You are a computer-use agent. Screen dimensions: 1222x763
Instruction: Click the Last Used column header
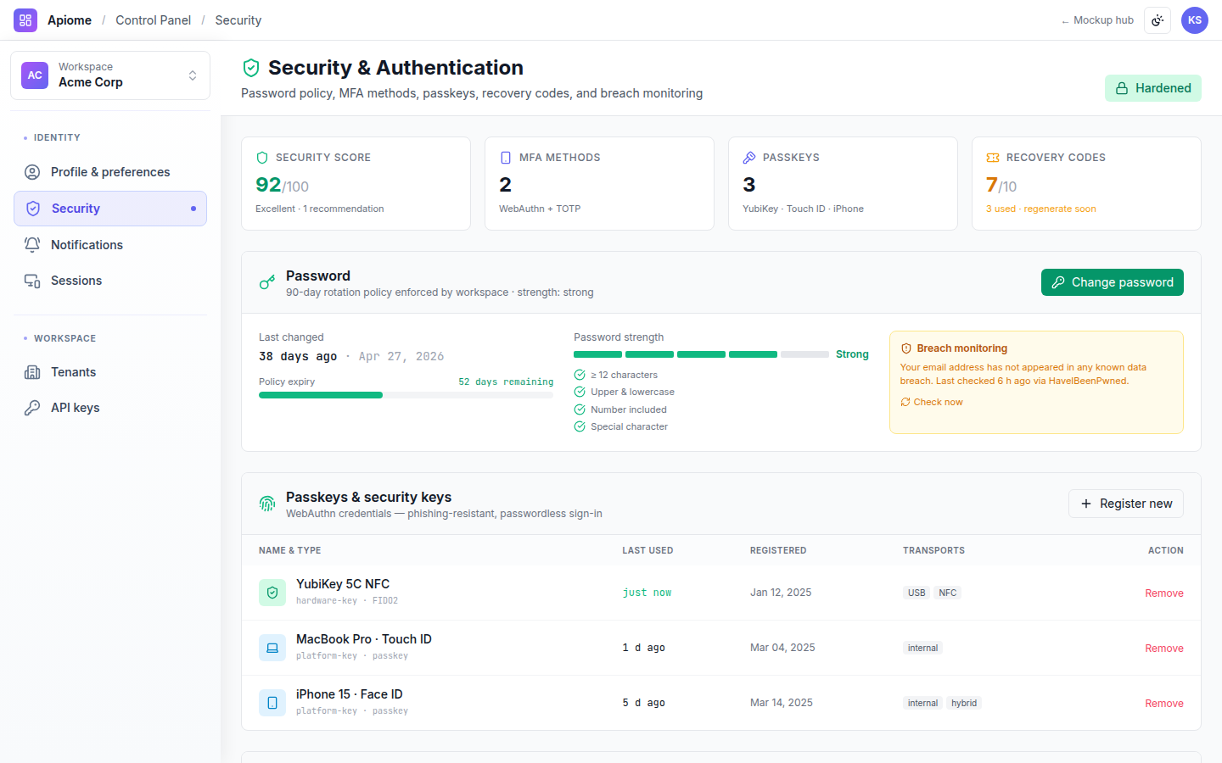[647, 550]
